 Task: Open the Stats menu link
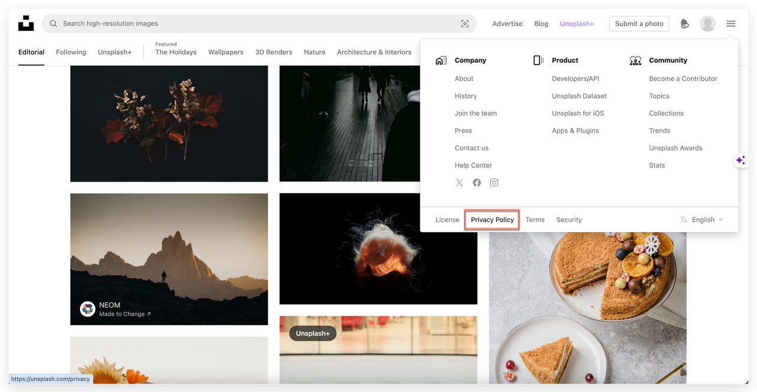pyautogui.click(x=657, y=165)
